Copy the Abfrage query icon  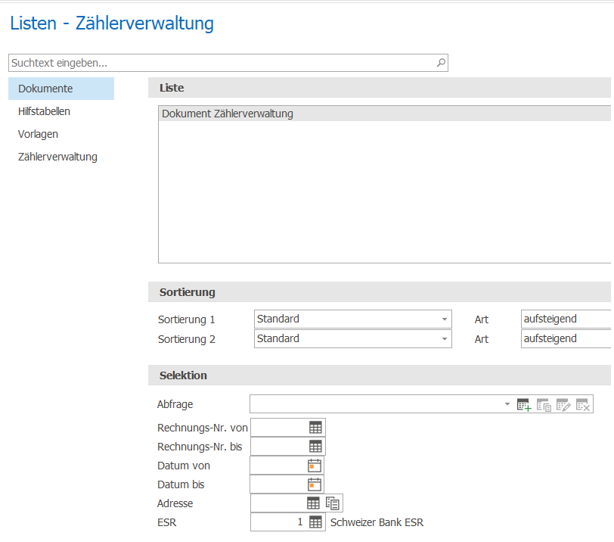pyautogui.click(x=544, y=404)
